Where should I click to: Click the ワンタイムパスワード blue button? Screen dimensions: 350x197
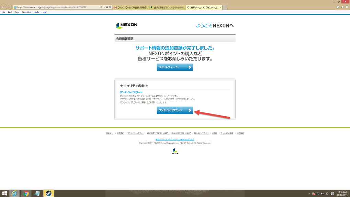coord(175,110)
